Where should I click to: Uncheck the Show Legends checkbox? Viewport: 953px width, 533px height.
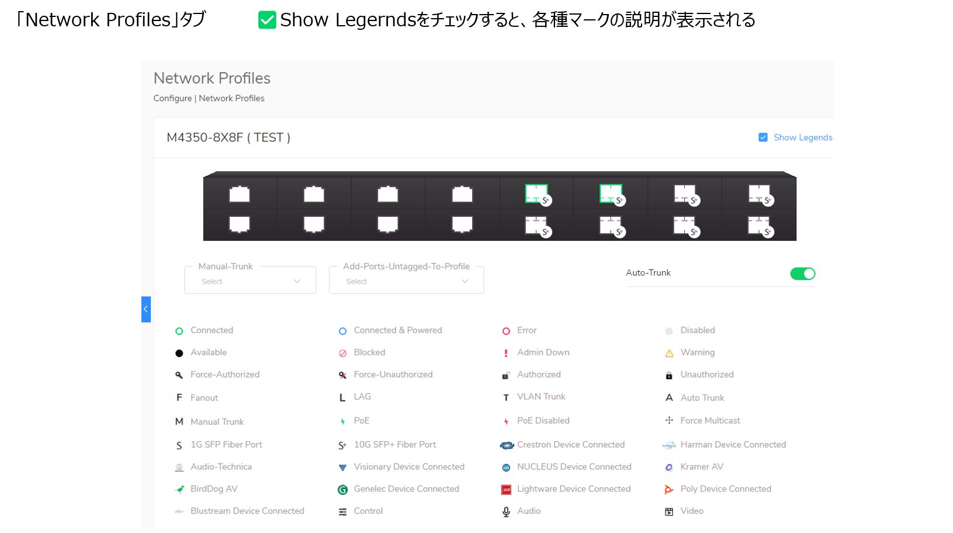[763, 137]
